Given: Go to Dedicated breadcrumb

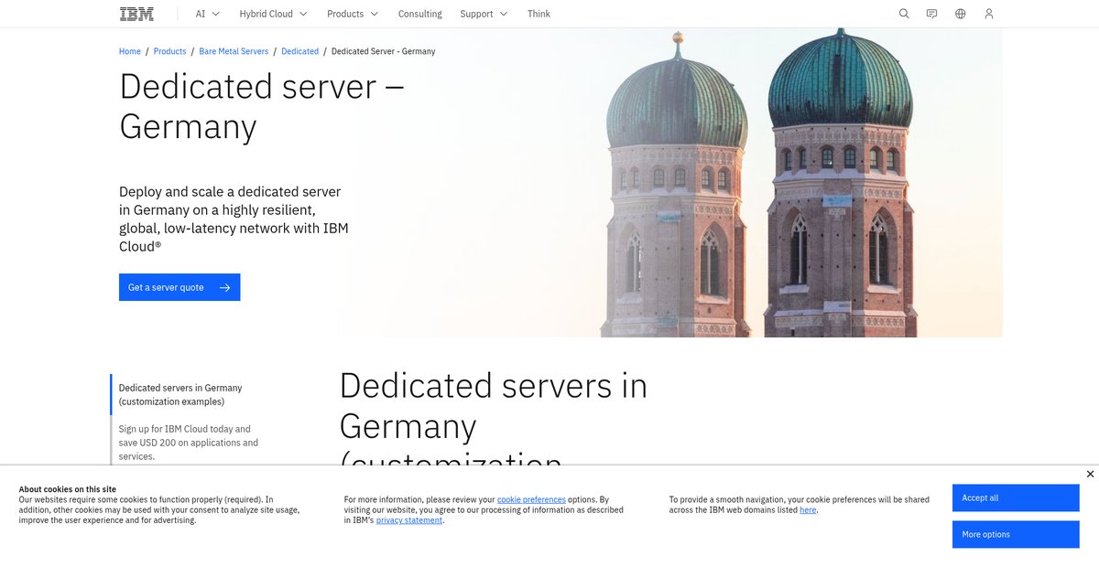Looking at the screenshot, I should tap(299, 51).
